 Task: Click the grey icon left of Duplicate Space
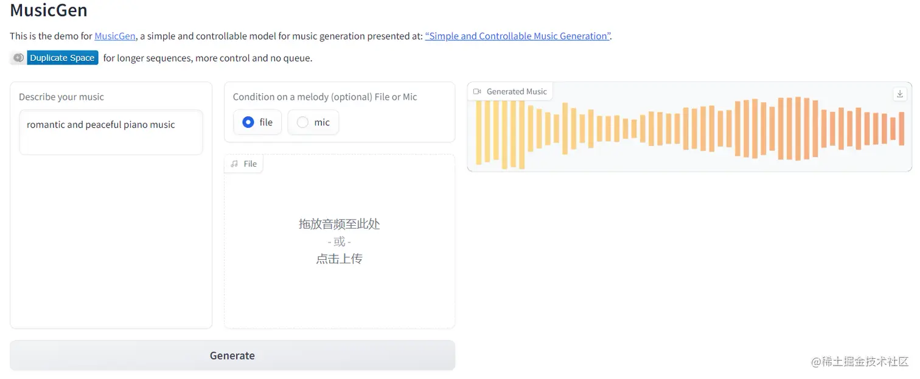tap(18, 58)
